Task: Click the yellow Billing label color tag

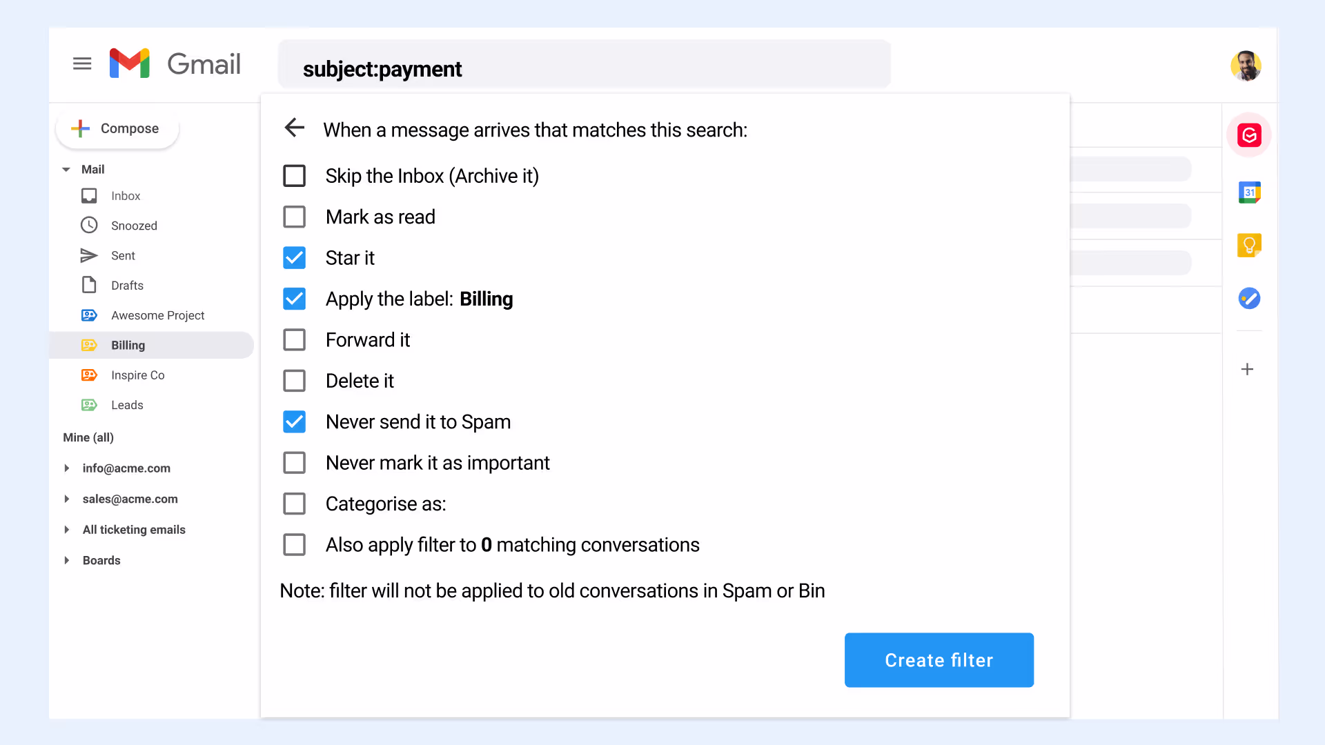Action: point(89,345)
